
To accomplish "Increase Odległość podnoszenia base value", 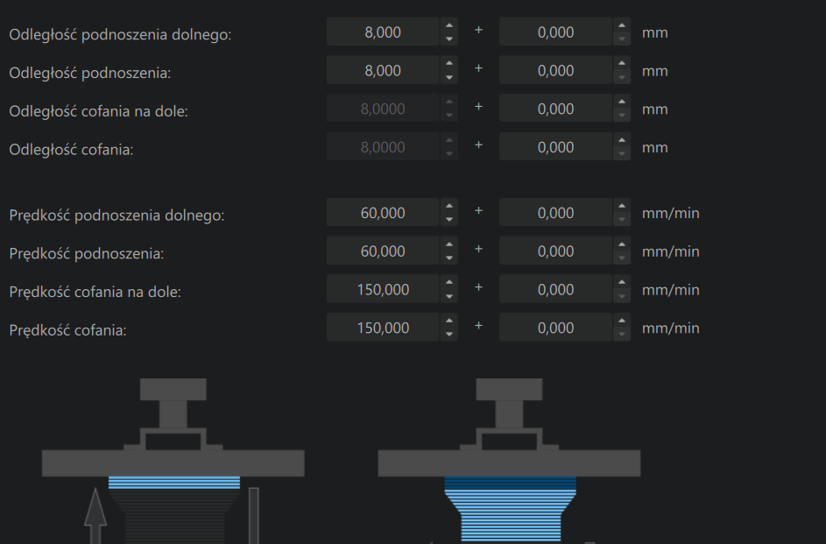I will [448, 64].
